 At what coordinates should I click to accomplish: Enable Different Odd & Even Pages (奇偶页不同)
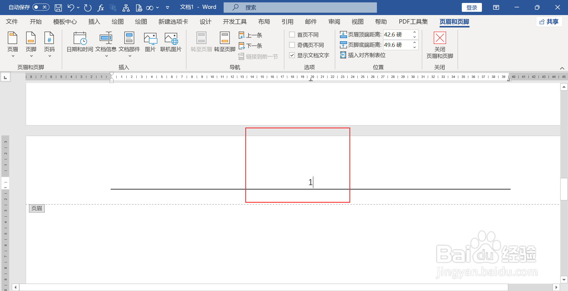(292, 45)
